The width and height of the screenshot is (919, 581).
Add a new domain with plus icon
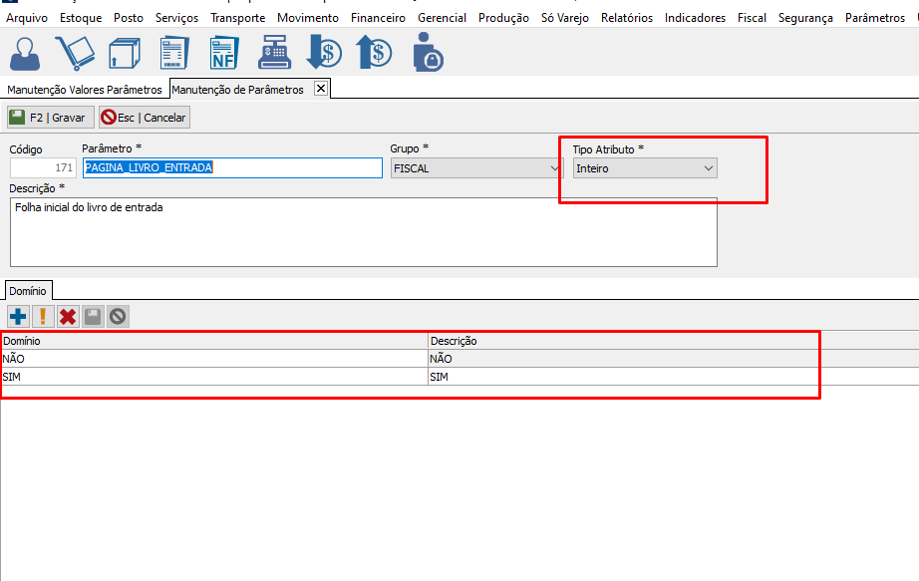coord(18,317)
